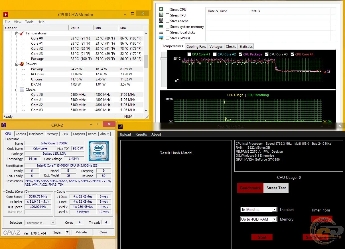Screen dimensions: 345x249
Task: Click the HWMonitor vertical scrollbar thumb
Action: [146, 61]
